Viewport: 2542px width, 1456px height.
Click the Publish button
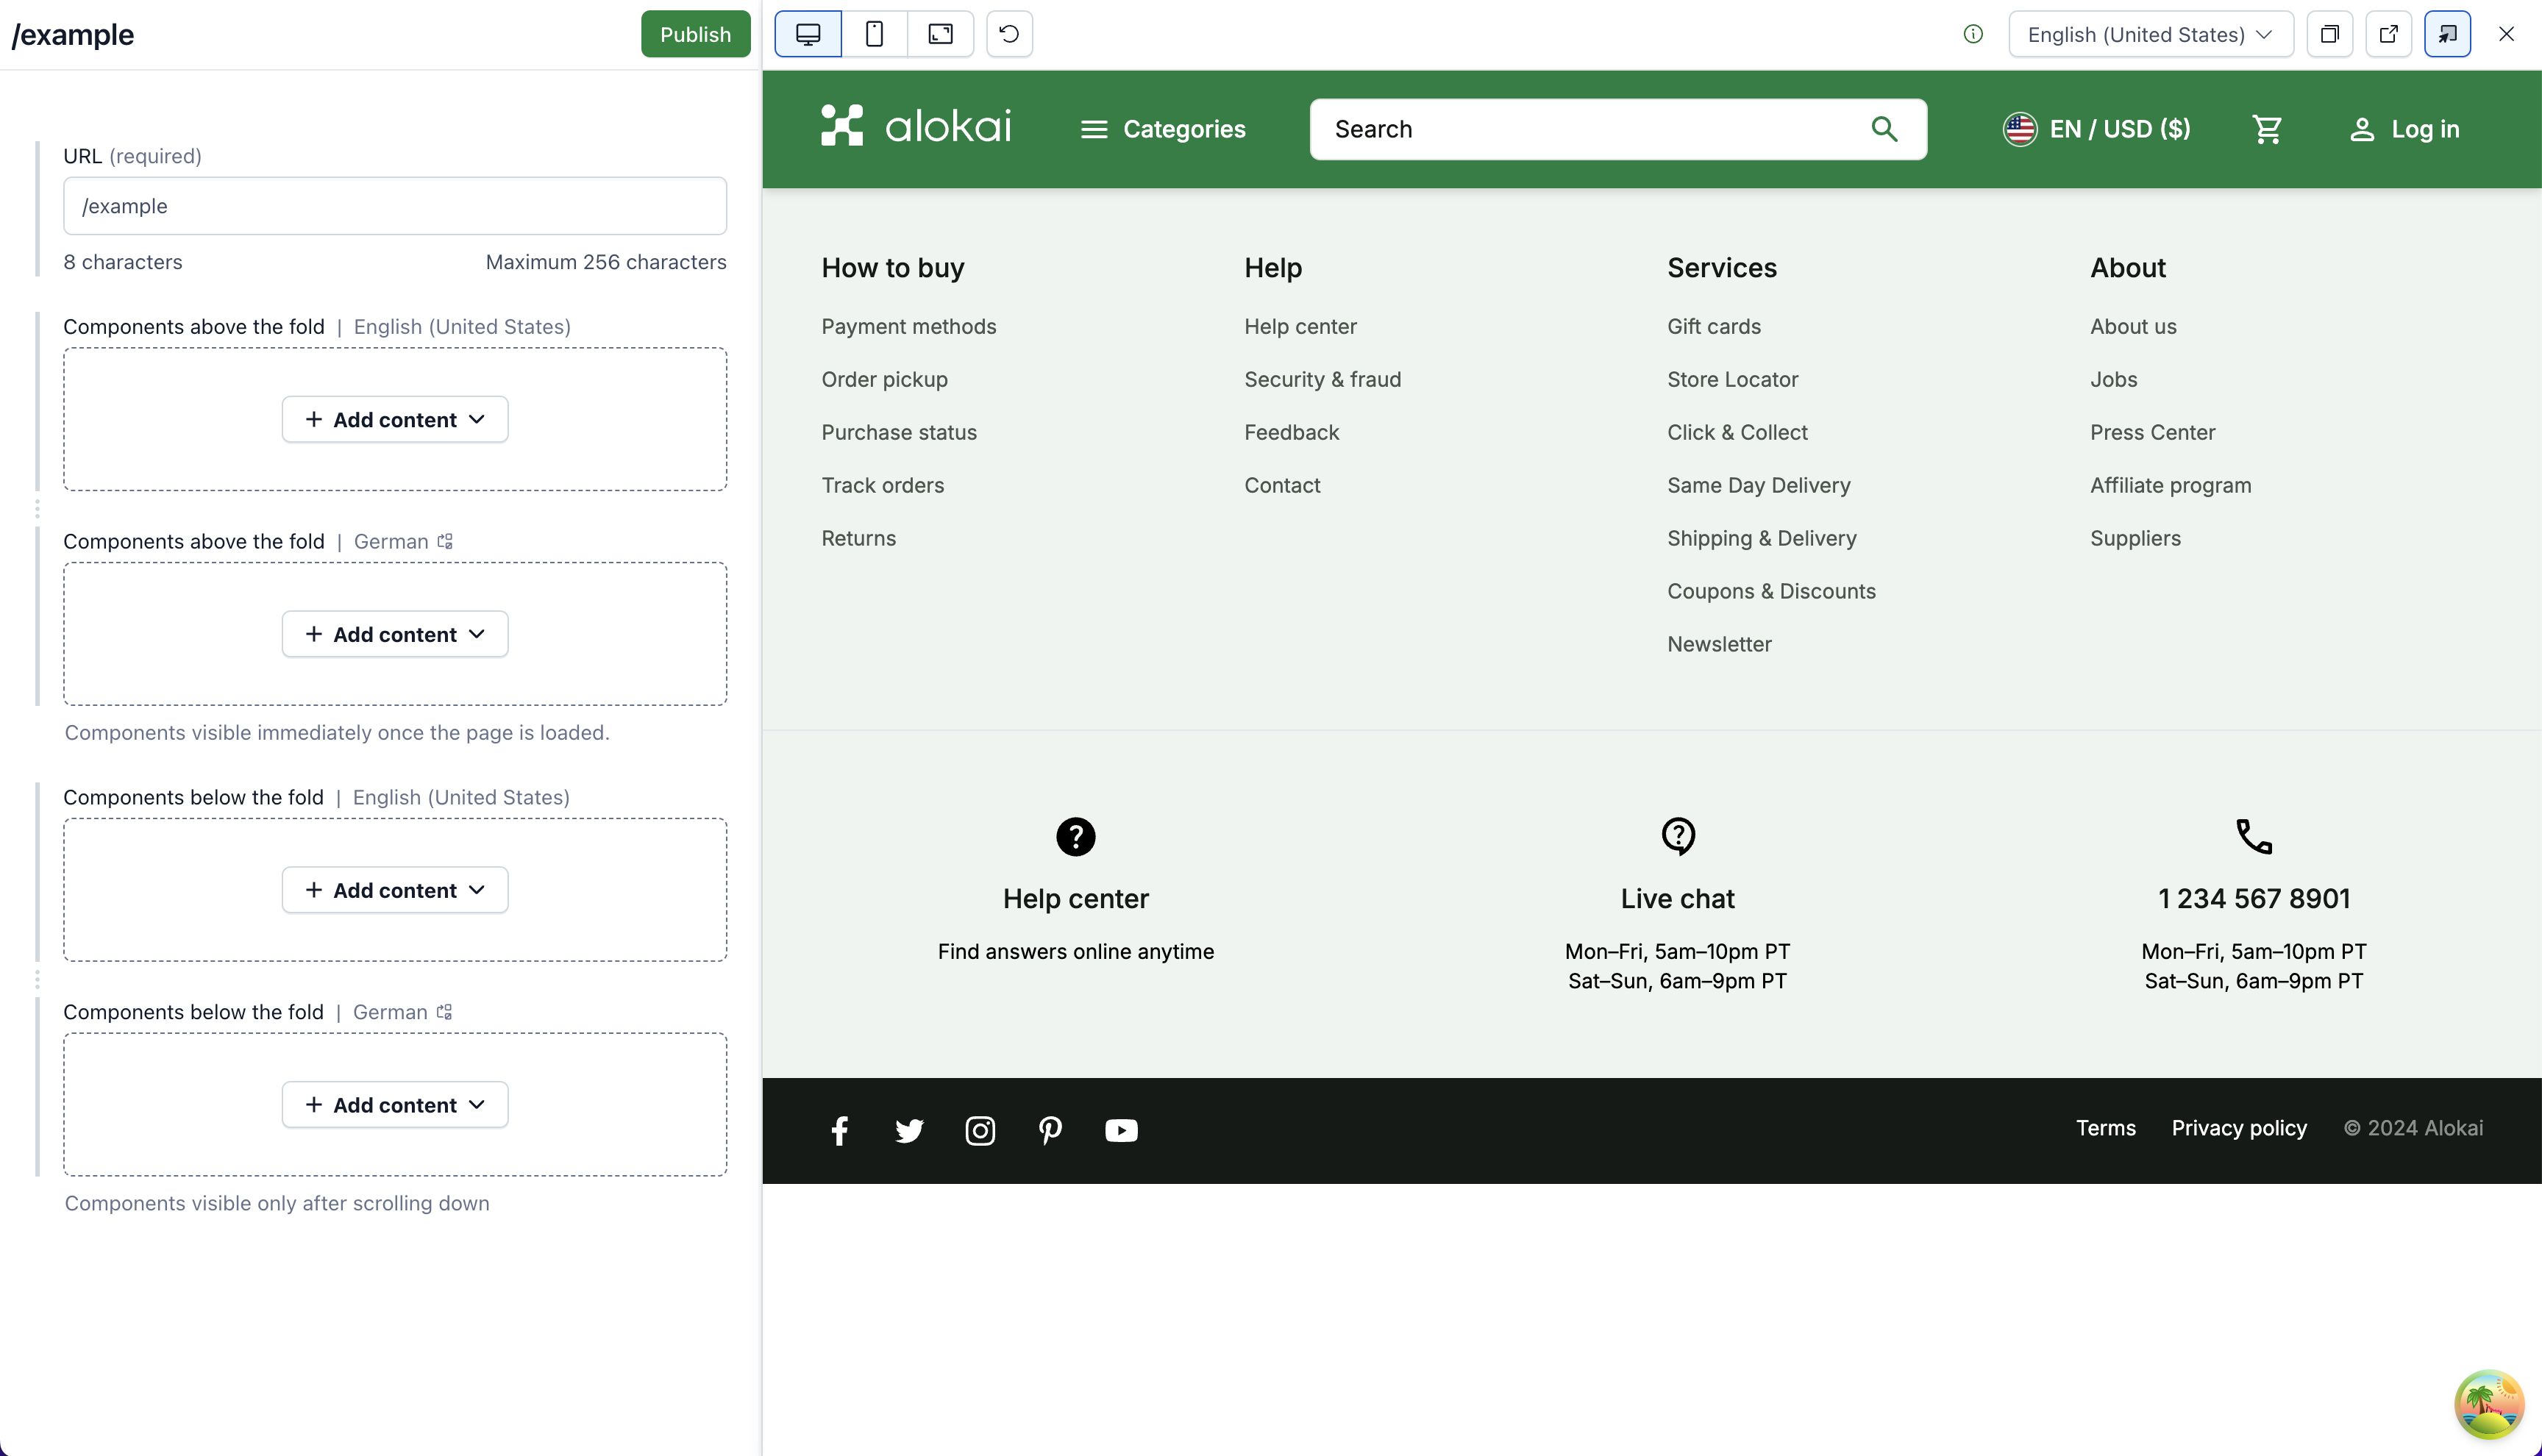click(x=695, y=34)
